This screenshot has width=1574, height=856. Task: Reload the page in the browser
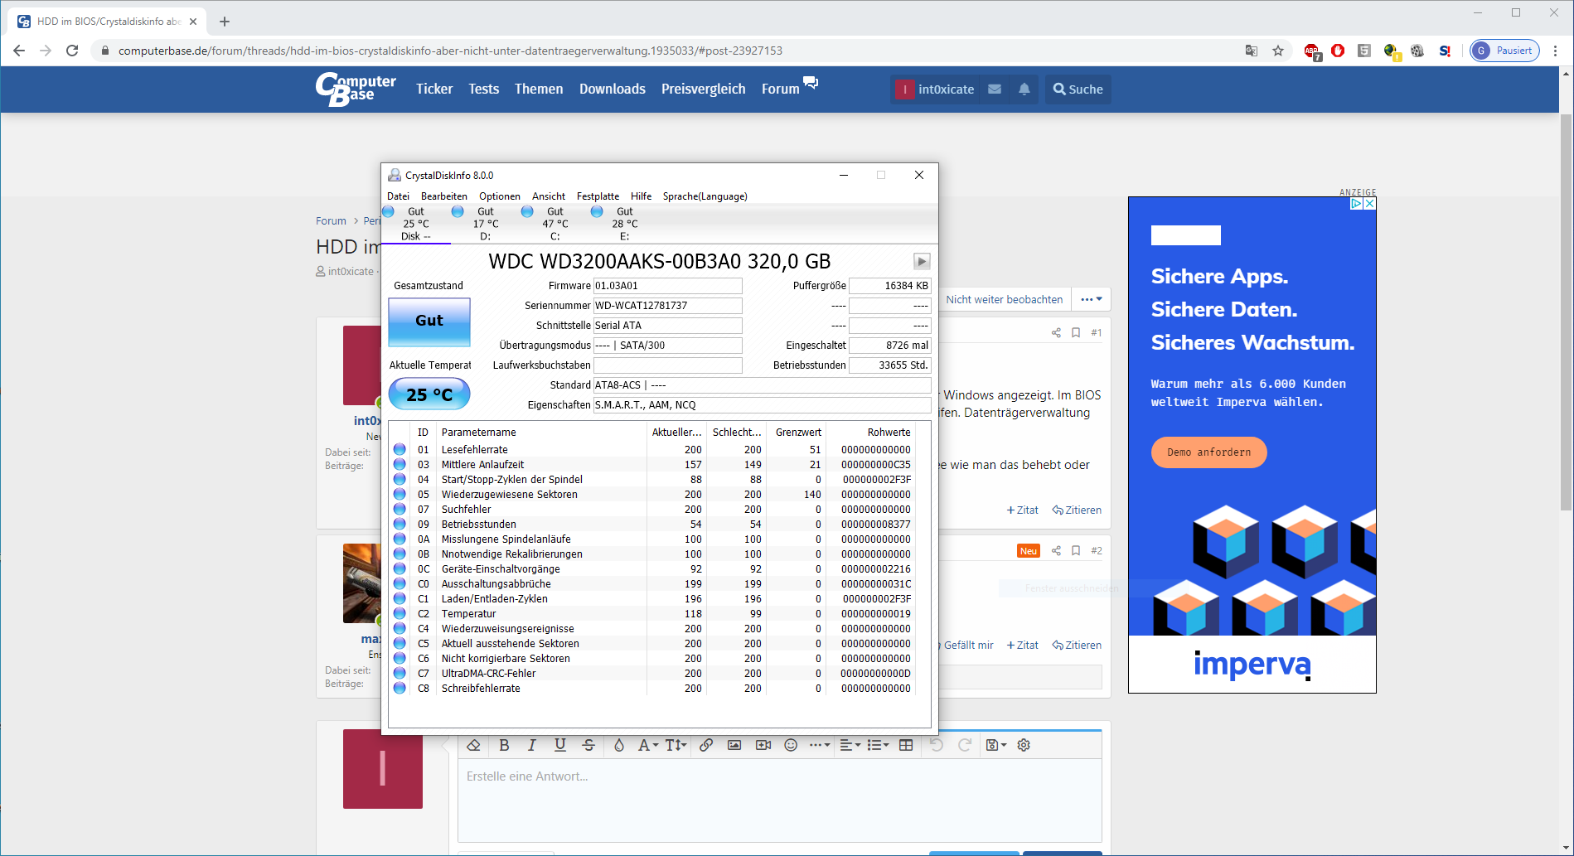pyautogui.click(x=72, y=51)
